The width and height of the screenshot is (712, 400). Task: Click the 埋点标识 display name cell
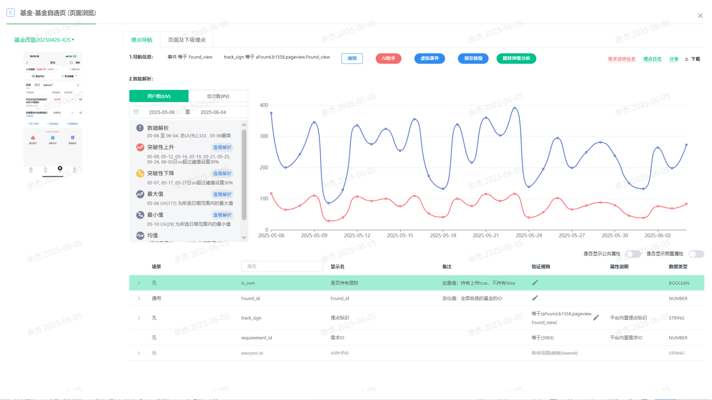(339, 318)
